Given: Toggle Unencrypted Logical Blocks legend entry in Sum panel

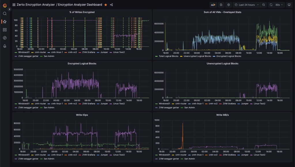Looking at the screenshot, I should 197,56.
